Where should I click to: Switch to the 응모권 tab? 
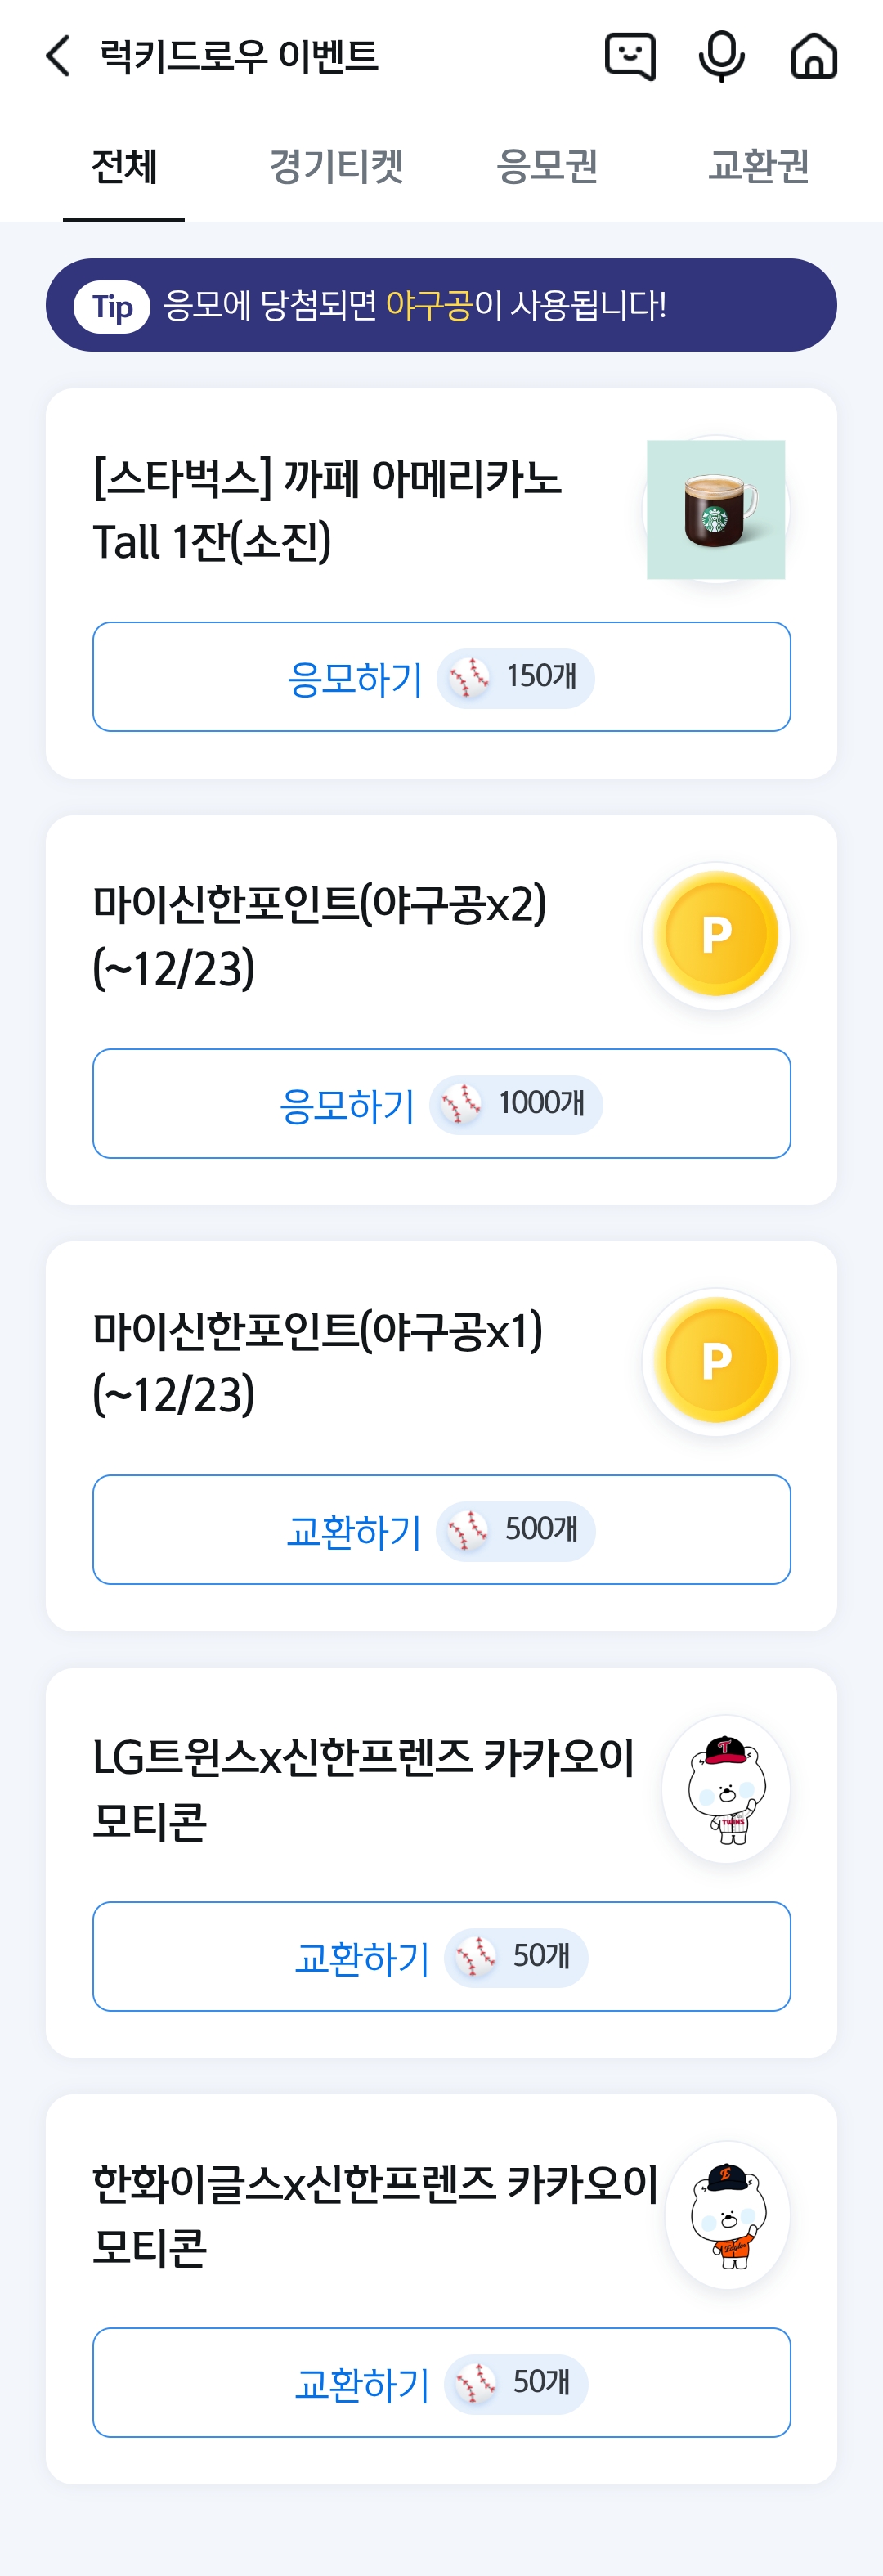[547, 166]
